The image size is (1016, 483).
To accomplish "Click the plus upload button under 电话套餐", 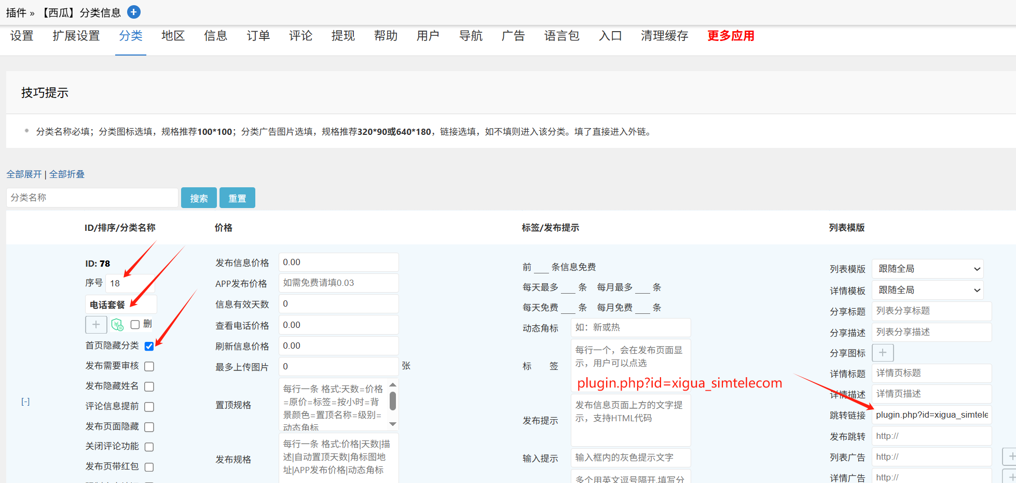I will click(96, 325).
